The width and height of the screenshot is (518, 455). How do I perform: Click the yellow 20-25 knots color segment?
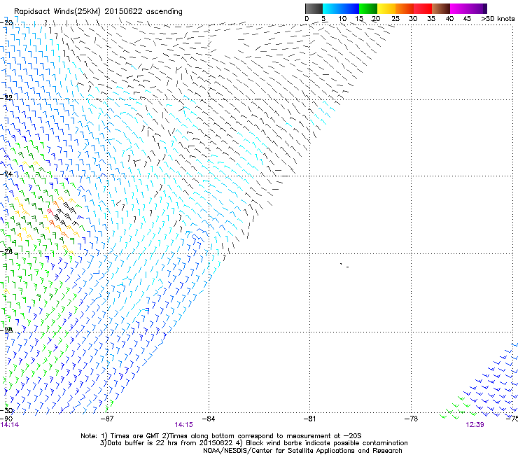pos(386,8)
